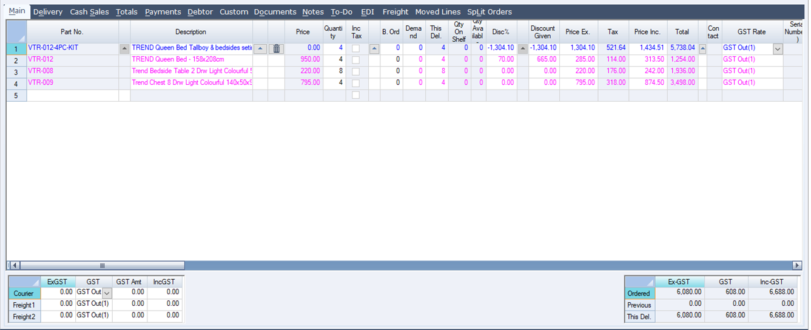Click the left arrow of the horizontal scrollbar
Image resolution: width=811 pixels, height=330 pixels.
coord(14,265)
